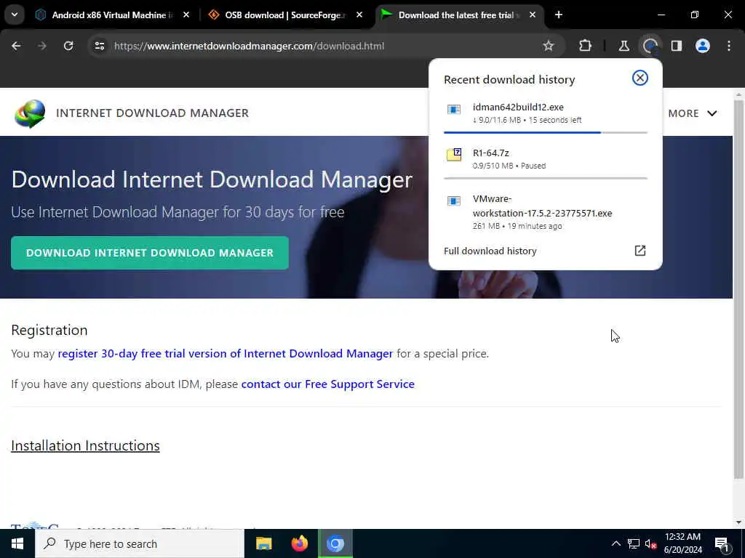Screen dimensions: 745x558
Task: Reload the current page
Action: pyautogui.click(x=68, y=46)
